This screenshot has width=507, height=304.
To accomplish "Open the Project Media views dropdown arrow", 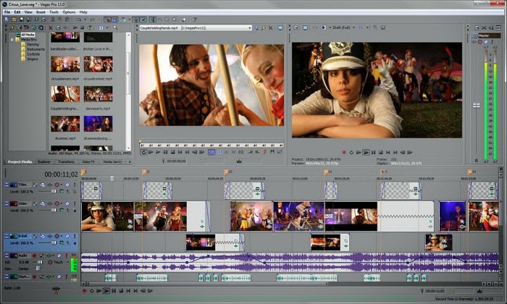I will (107, 28).
